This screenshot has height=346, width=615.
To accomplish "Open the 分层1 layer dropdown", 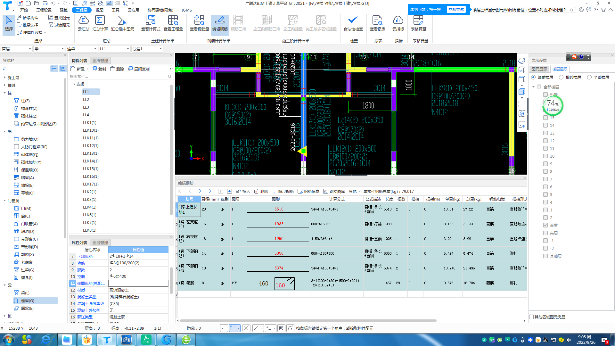I will tap(147, 49).
